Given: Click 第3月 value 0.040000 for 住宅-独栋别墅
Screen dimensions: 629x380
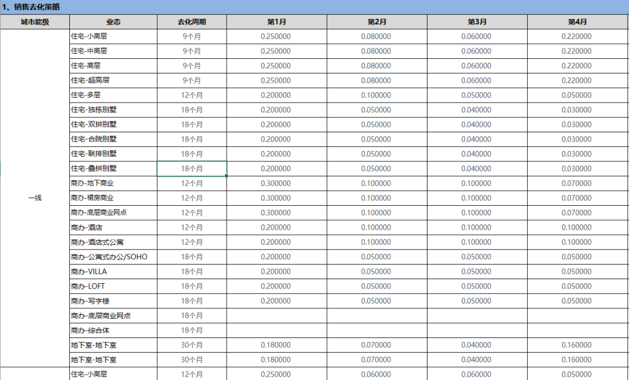Looking at the screenshot, I should tap(478, 110).
